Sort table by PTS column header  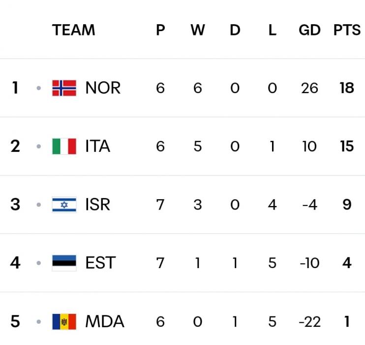click(347, 30)
